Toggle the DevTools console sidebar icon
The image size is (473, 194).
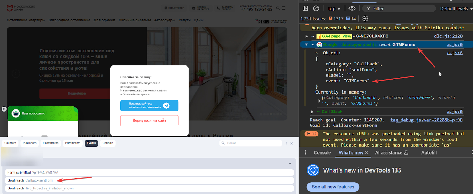click(x=305, y=8)
